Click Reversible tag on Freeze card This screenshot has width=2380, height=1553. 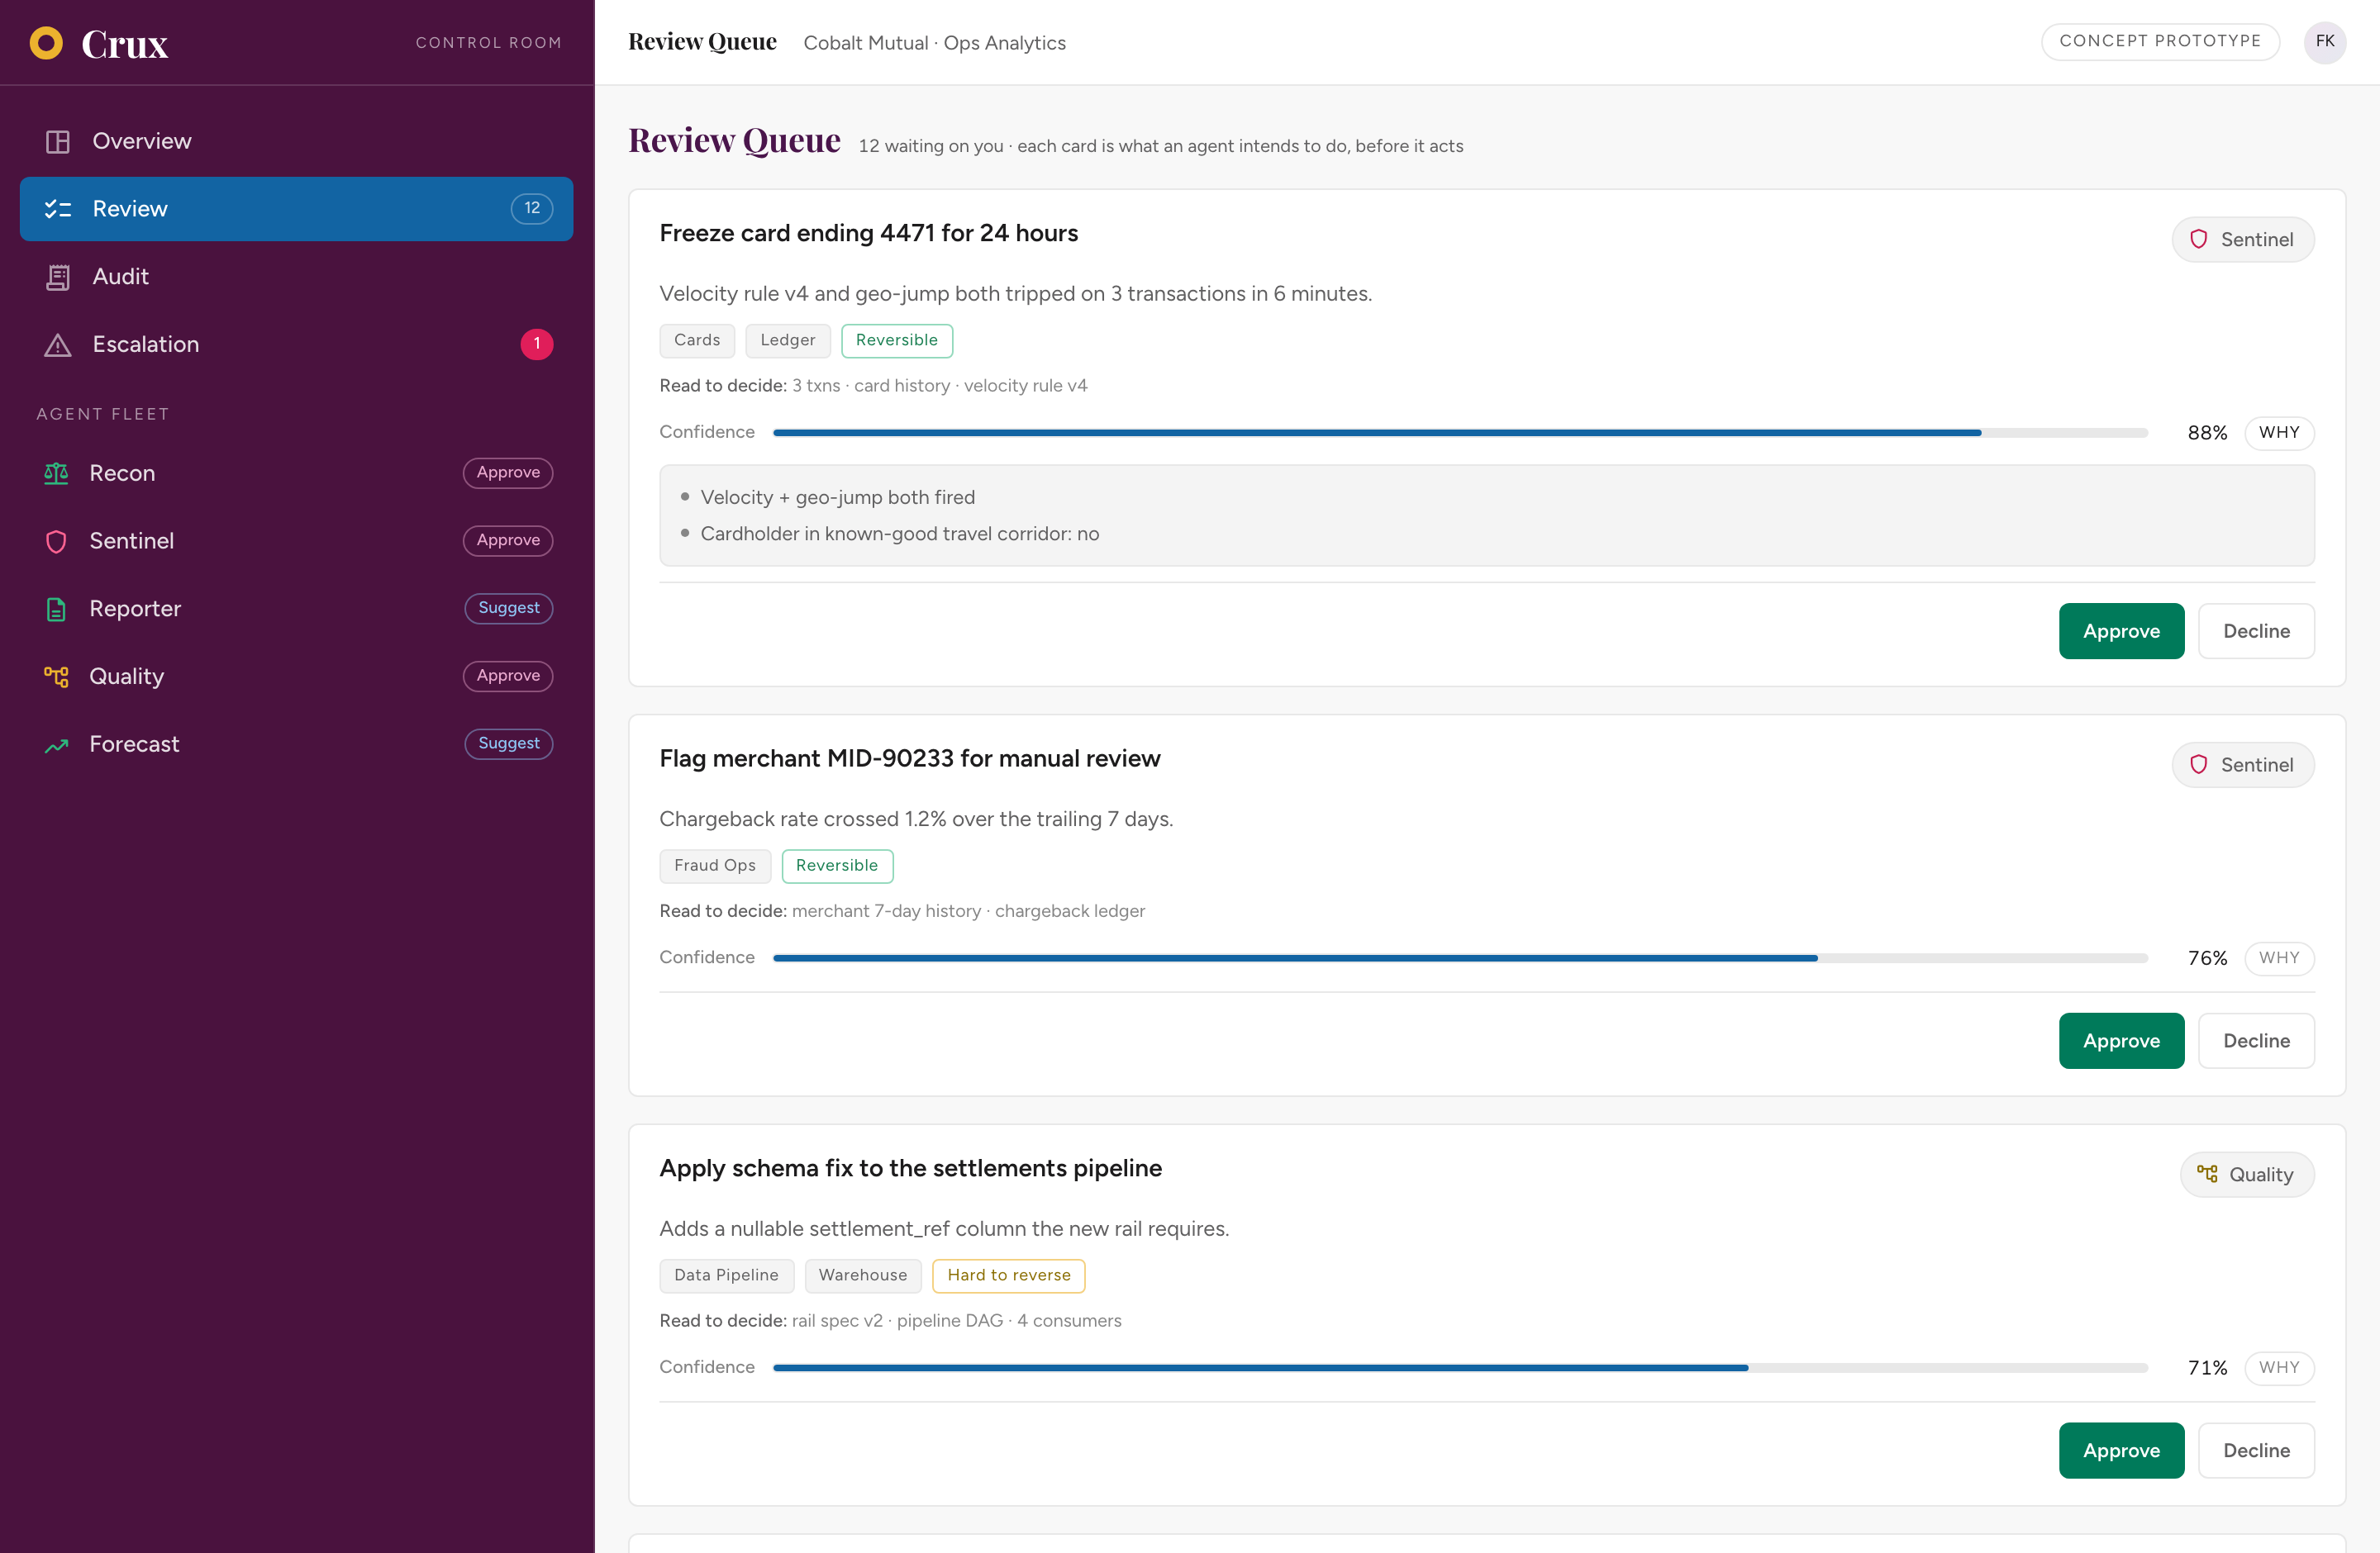(x=897, y=341)
